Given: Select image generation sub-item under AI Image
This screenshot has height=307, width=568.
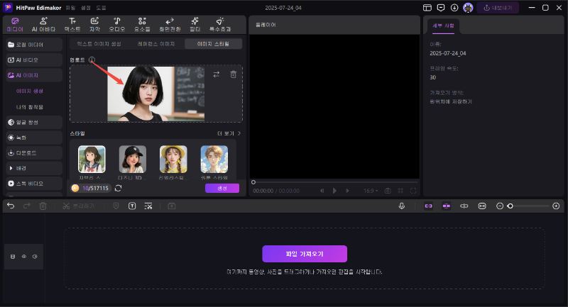Looking at the screenshot, I should point(30,91).
